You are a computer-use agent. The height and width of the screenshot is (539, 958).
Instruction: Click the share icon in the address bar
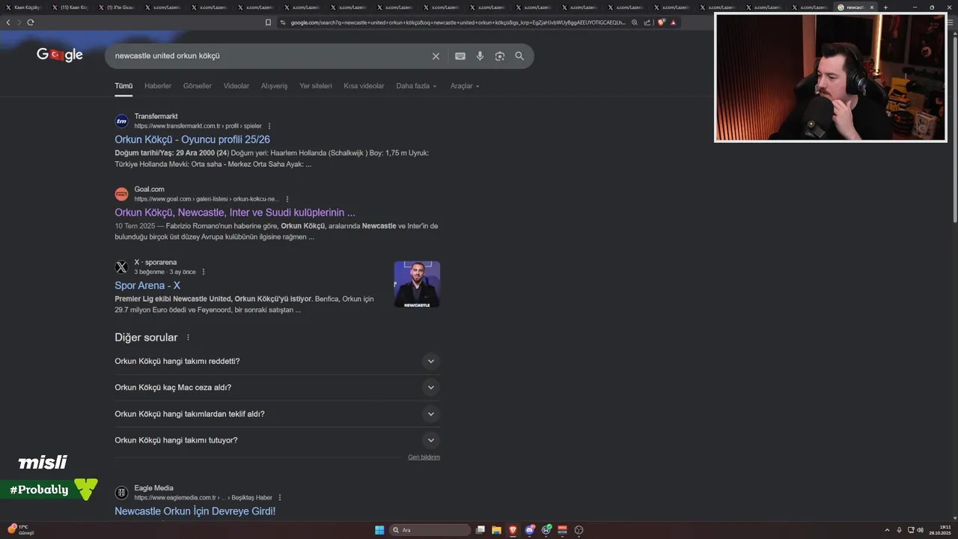point(647,22)
